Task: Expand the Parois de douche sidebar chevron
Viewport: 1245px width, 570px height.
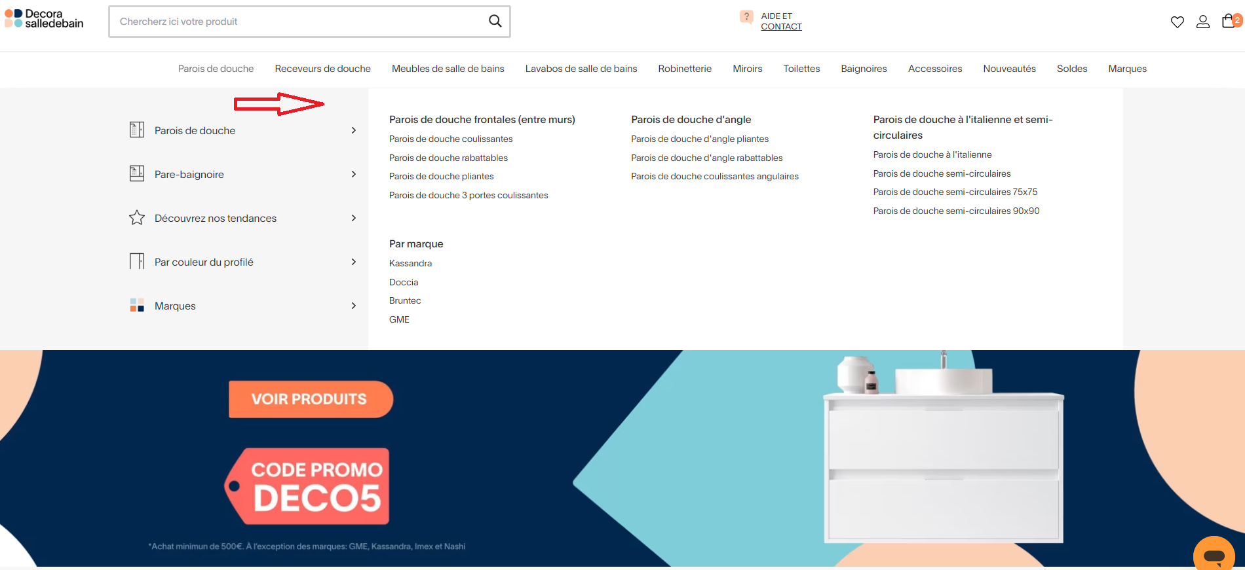Action: pyautogui.click(x=354, y=130)
